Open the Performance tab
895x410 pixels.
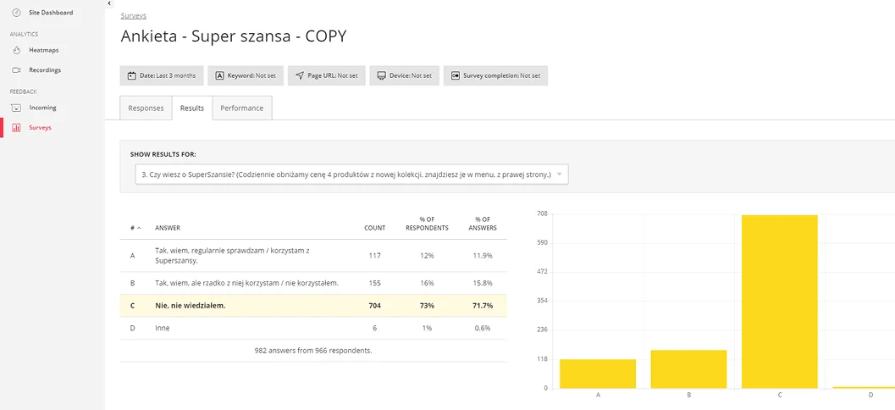(x=242, y=108)
